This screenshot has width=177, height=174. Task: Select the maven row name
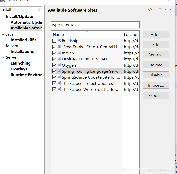[68, 53]
